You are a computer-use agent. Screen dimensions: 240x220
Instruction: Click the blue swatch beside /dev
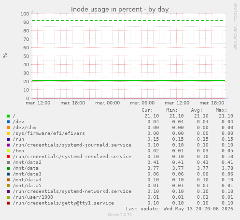coord(8,122)
